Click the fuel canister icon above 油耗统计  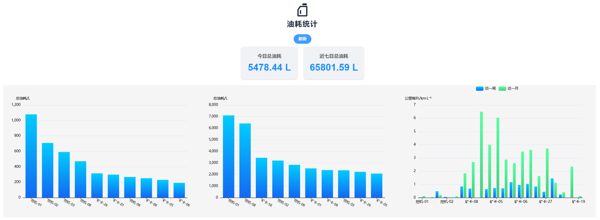click(x=302, y=10)
